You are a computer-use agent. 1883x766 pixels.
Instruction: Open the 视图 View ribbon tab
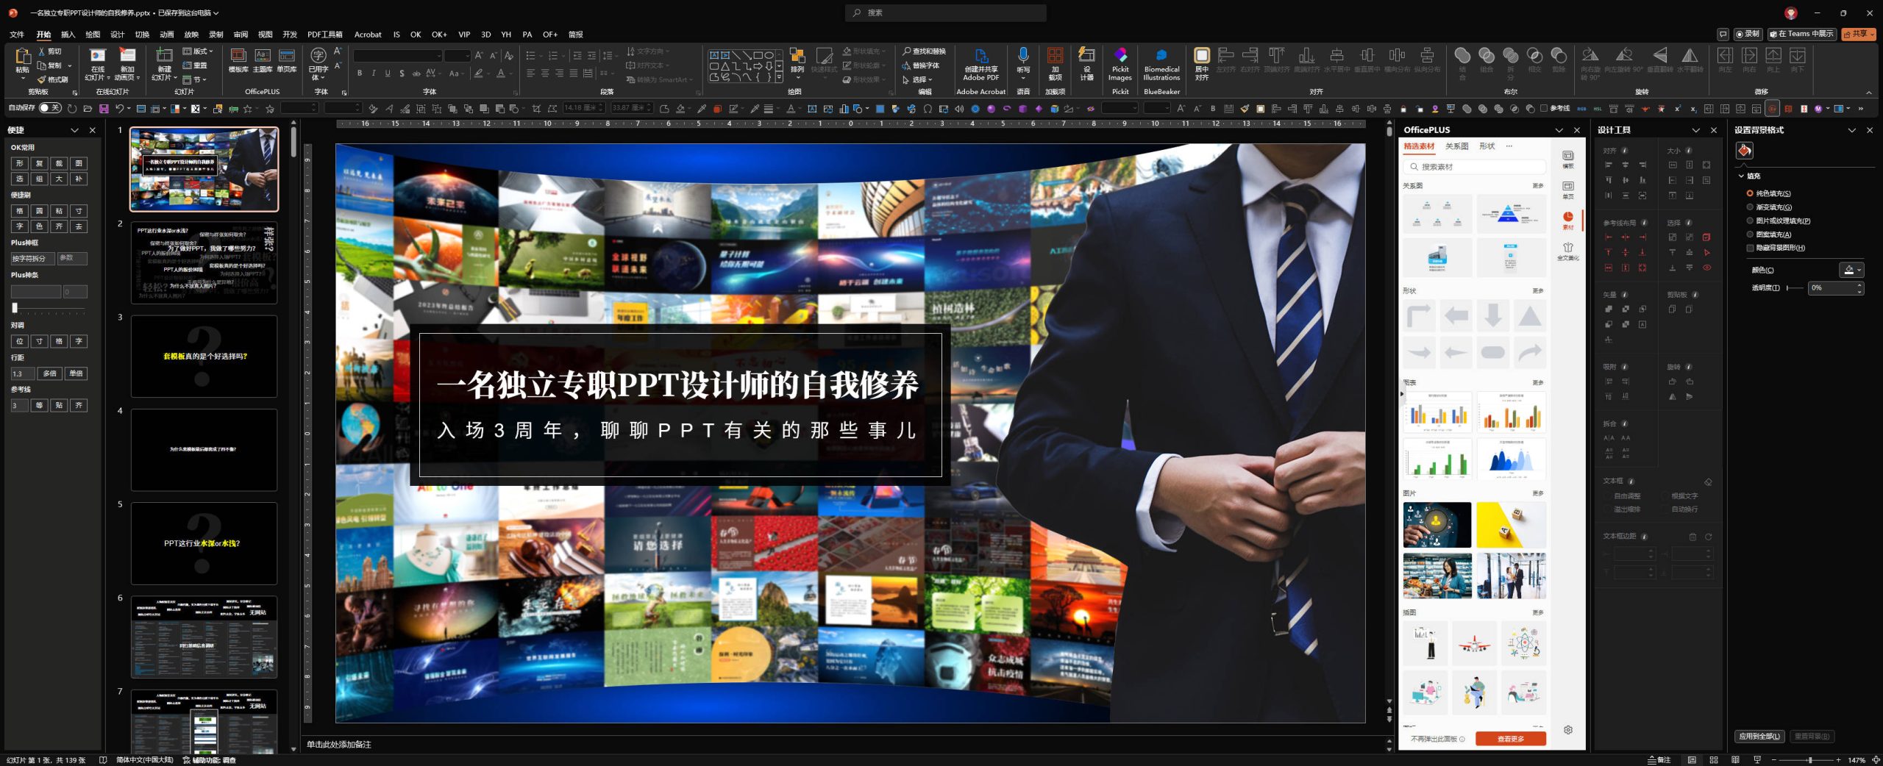[266, 35]
